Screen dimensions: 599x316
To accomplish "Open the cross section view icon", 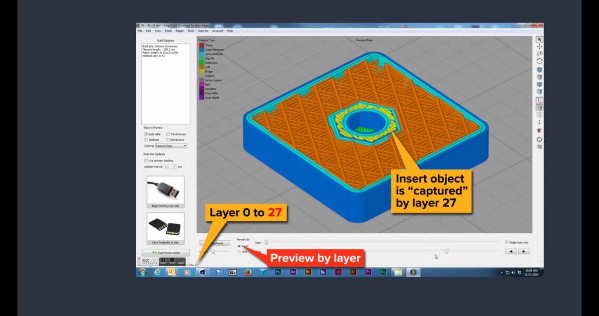I will [x=539, y=130].
